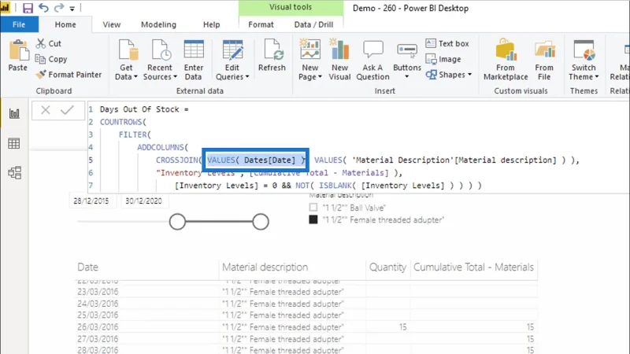Image resolution: width=630 pixels, height=354 pixels.
Task: Undo the last action
Action: coord(43,8)
